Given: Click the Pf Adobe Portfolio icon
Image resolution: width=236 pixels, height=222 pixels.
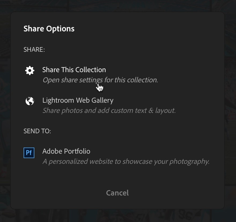Looking at the screenshot, I should [x=29, y=153].
